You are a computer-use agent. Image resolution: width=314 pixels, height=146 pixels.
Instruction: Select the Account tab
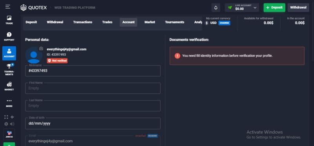tap(128, 22)
